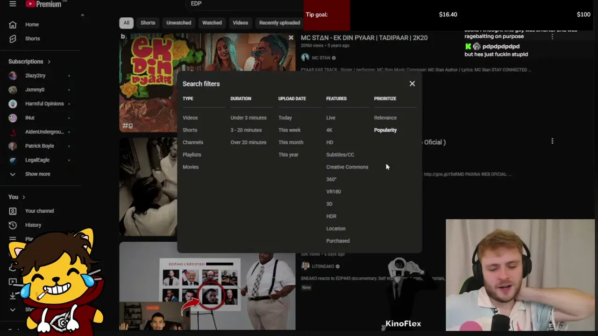Open the MC STAN Ek Din Pyaar video title

point(364,38)
